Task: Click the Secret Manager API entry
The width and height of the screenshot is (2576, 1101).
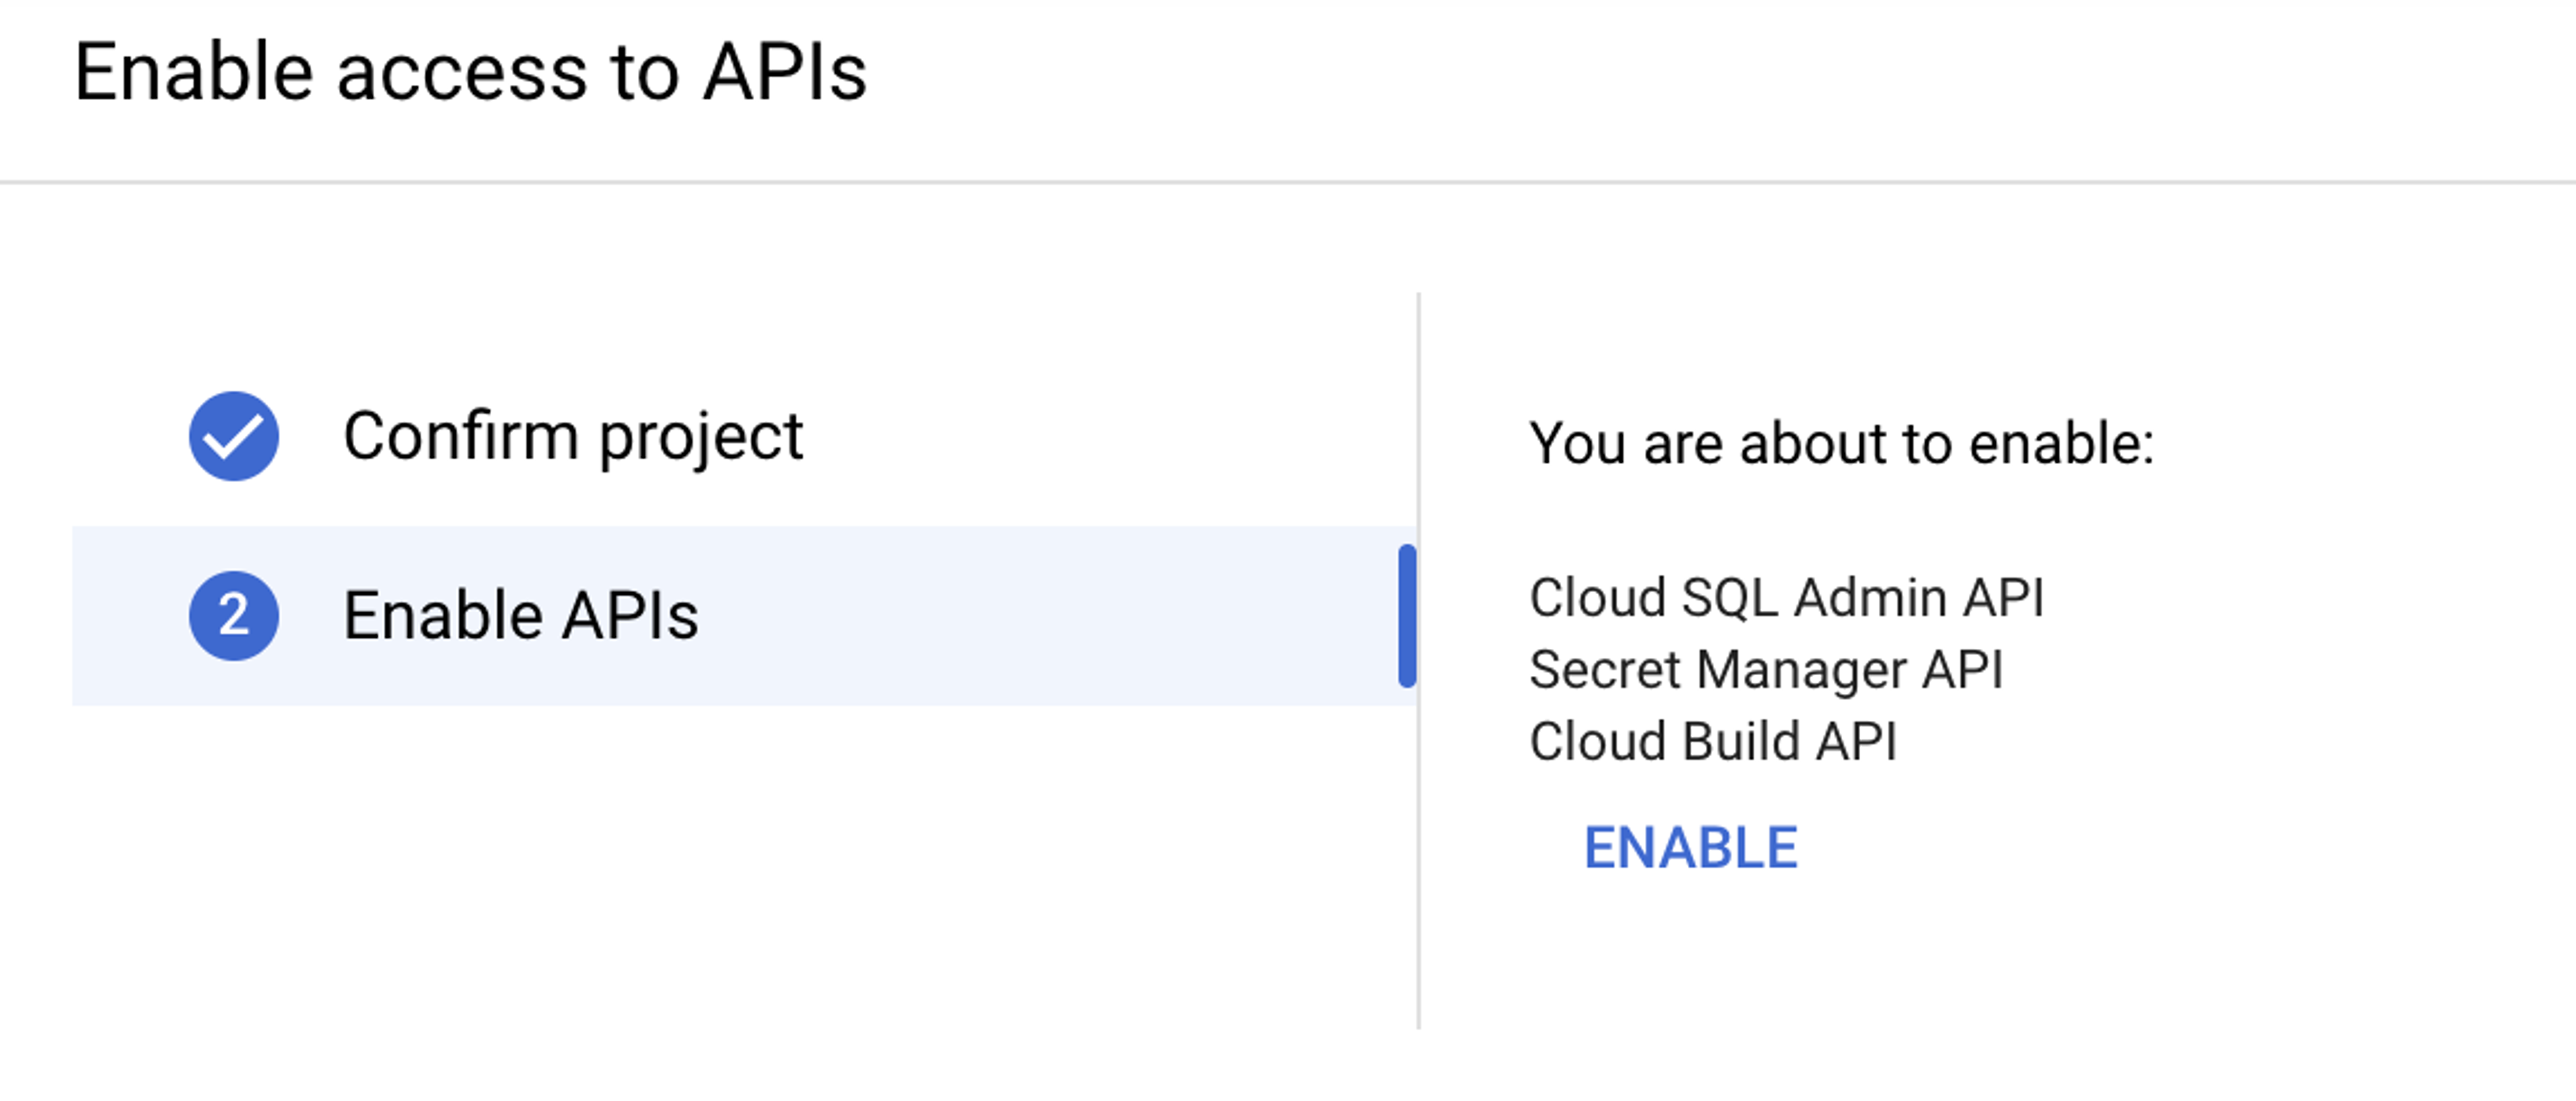Action: tap(1766, 669)
